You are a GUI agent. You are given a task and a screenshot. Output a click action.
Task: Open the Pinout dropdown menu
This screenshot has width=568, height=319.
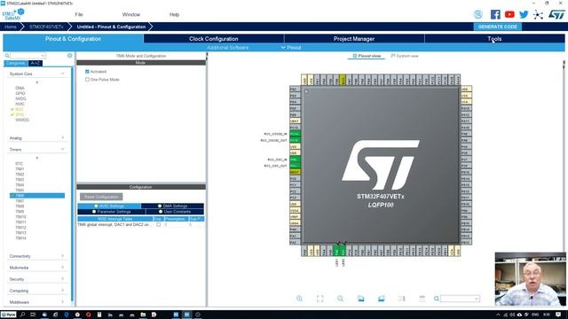tap(291, 48)
